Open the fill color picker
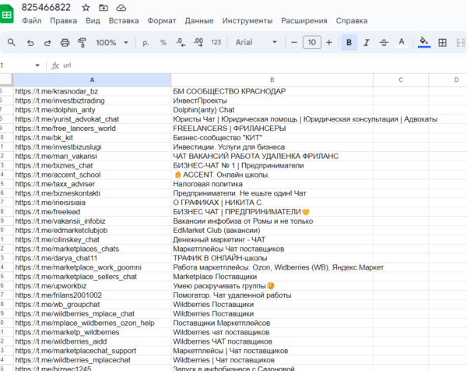The image size is (467, 371). (x=423, y=42)
